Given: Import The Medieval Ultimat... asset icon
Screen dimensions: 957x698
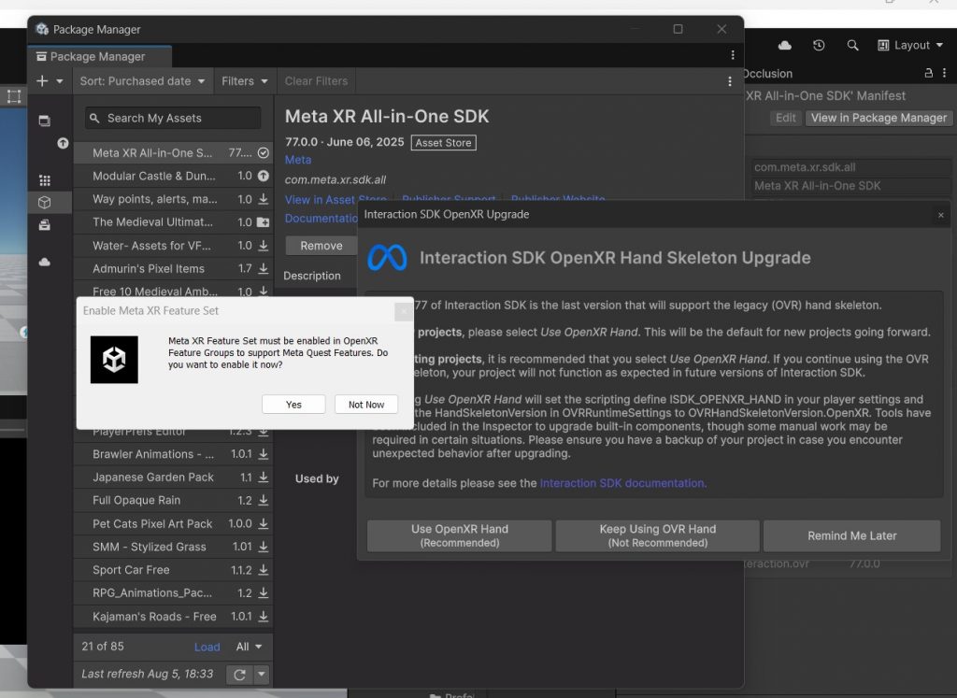Looking at the screenshot, I should click(263, 222).
